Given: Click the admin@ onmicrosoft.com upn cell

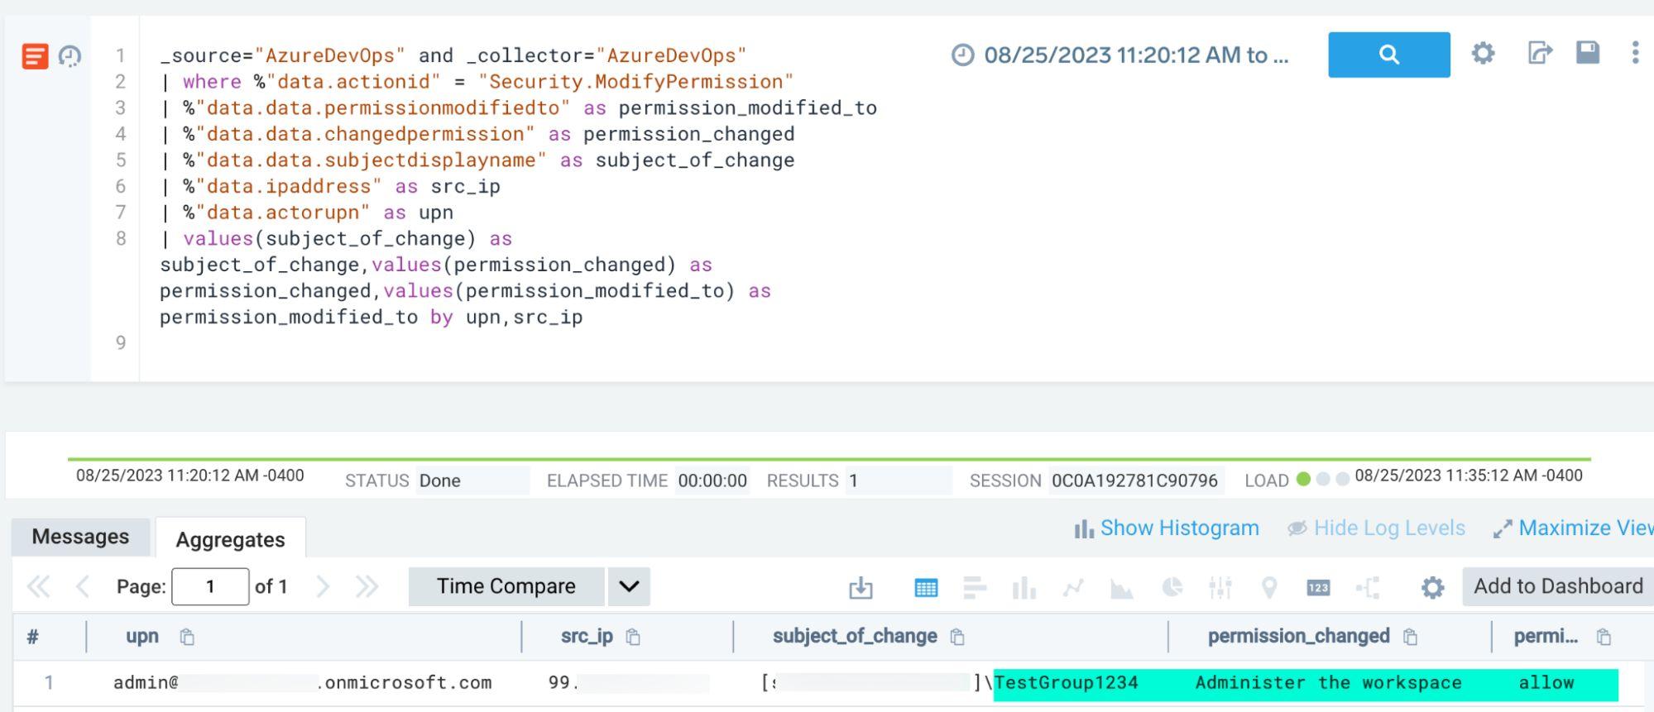Looking at the screenshot, I should pyautogui.click(x=302, y=683).
